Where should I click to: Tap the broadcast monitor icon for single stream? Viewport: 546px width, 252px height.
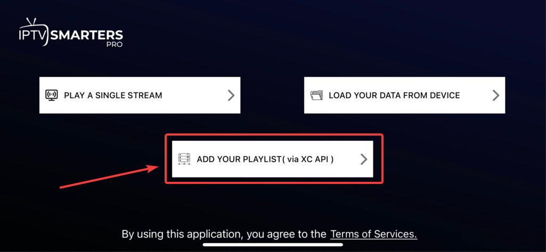point(52,95)
